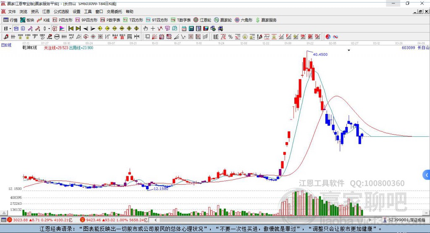Select the percent % tool icon
The image size is (430, 233).
pos(231,37)
